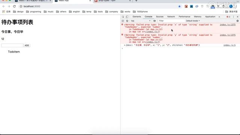Open the others bookmarks folder
The image size is (240, 135).
[61, 12]
